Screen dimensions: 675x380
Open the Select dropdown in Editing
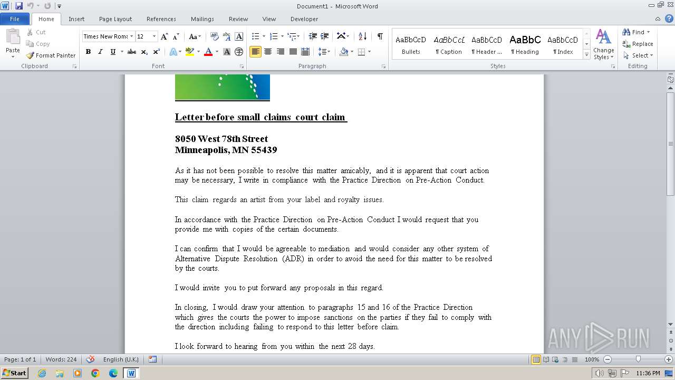coord(638,55)
